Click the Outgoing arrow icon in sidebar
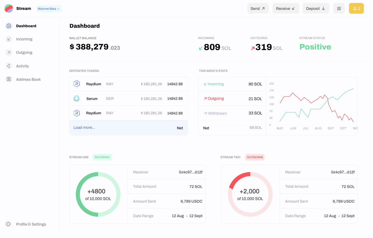Screen dimensions: 373x238 (9, 53)
